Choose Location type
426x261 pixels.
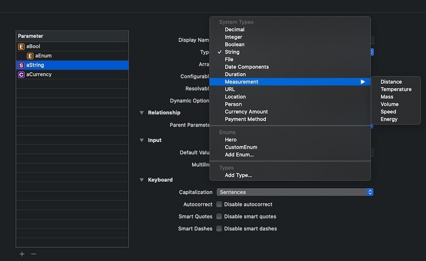point(290,96)
